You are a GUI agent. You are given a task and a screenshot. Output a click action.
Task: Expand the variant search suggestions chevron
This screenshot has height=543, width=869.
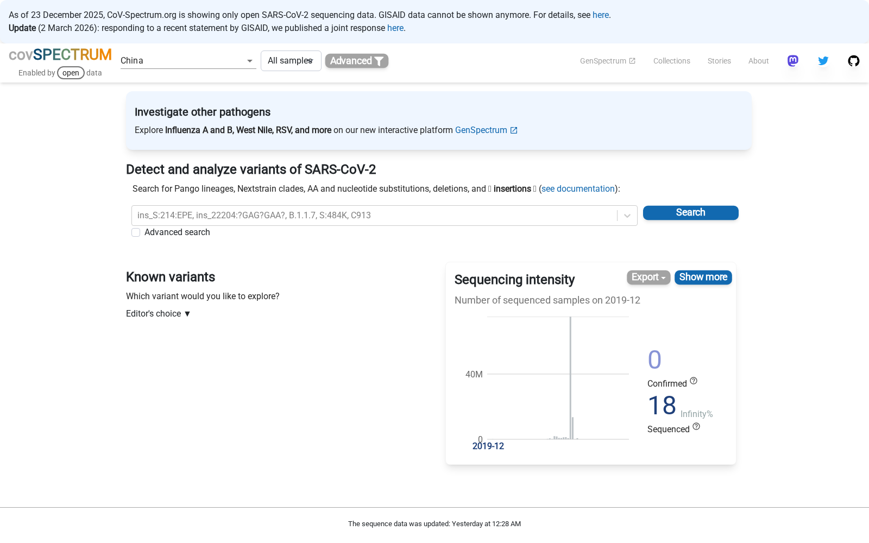click(627, 216)
